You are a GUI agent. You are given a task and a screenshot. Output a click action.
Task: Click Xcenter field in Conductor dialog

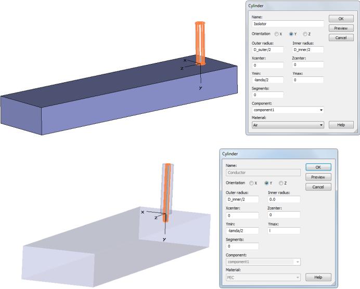pos(242,216)
